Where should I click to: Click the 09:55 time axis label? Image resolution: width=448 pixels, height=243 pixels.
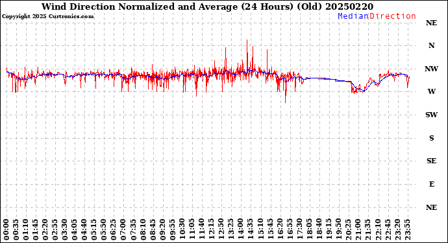[x=172, y=230]
